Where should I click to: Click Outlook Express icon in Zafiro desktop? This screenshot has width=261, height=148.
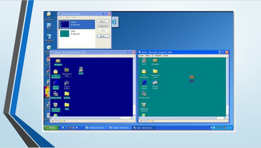(155, 85)
